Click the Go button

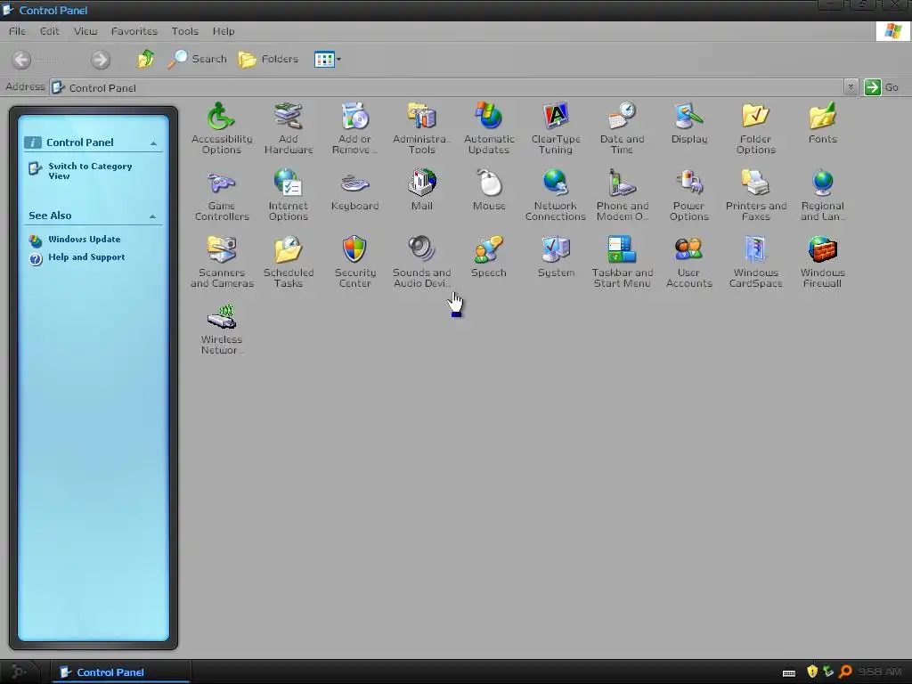[882, 87]
